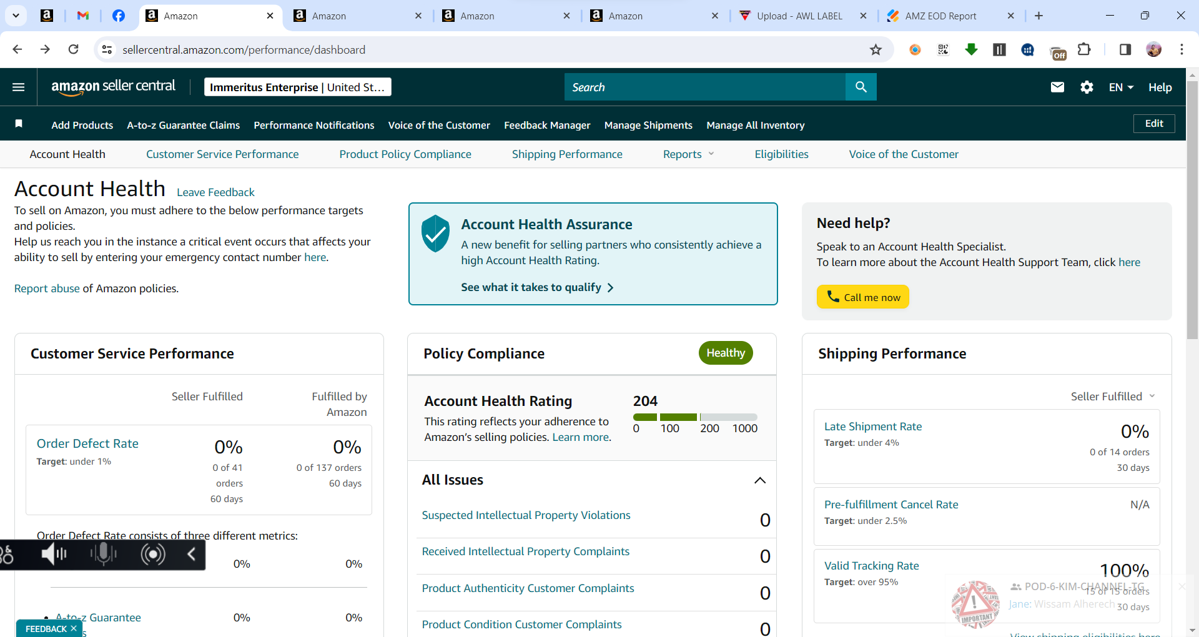1199x637 pixels.
Task: Open the Late Shipment Rate link
Action: point(873,427)
